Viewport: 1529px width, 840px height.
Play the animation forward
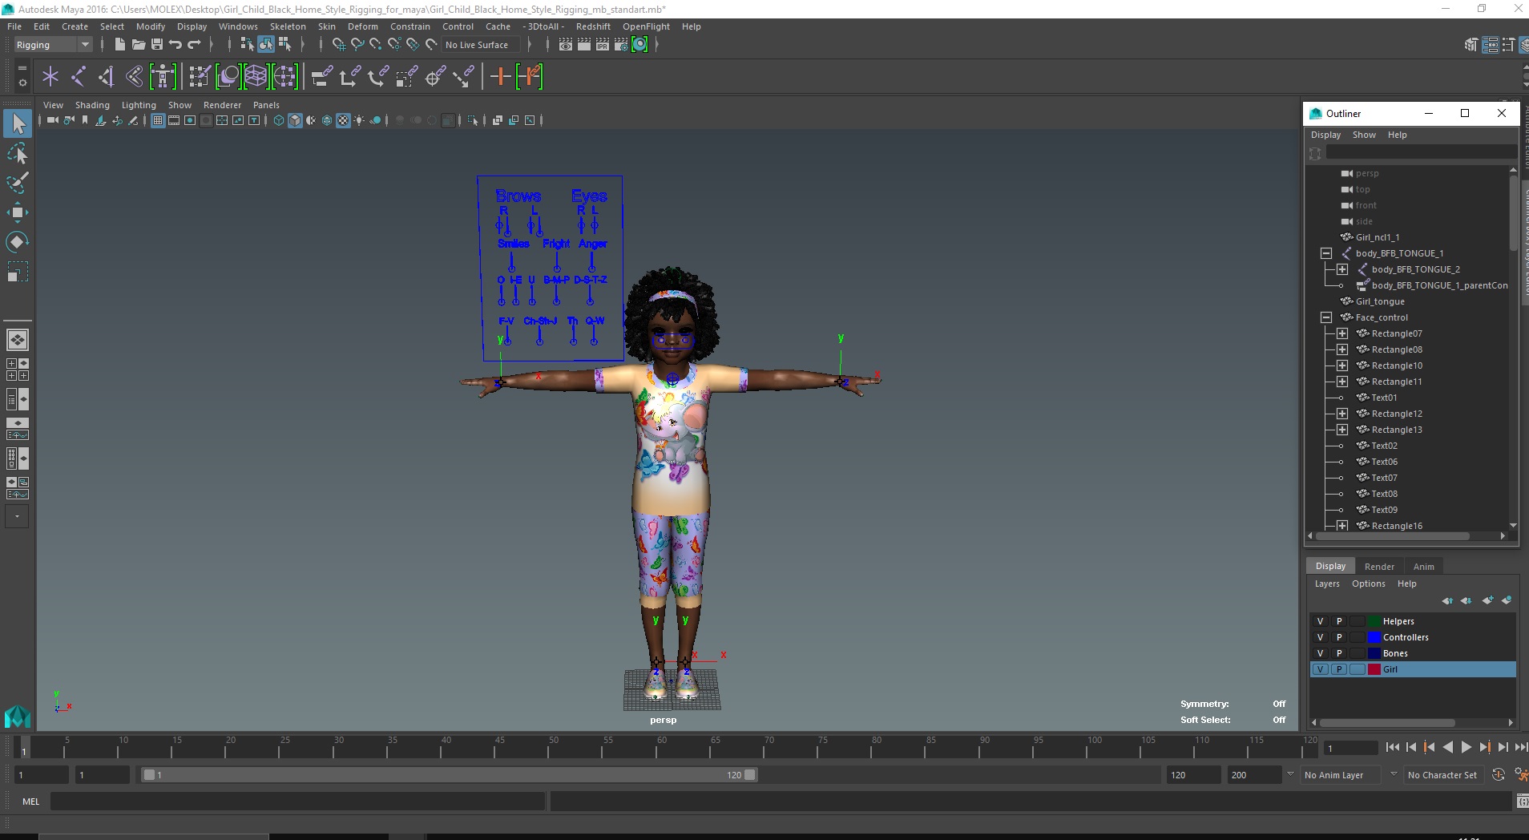point(1466,747)
